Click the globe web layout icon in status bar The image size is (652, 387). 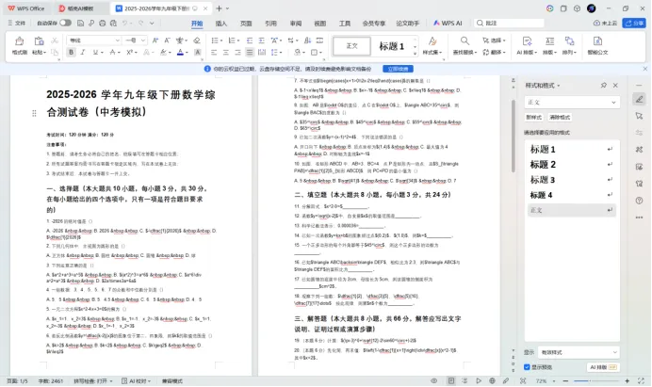point(492,380)
